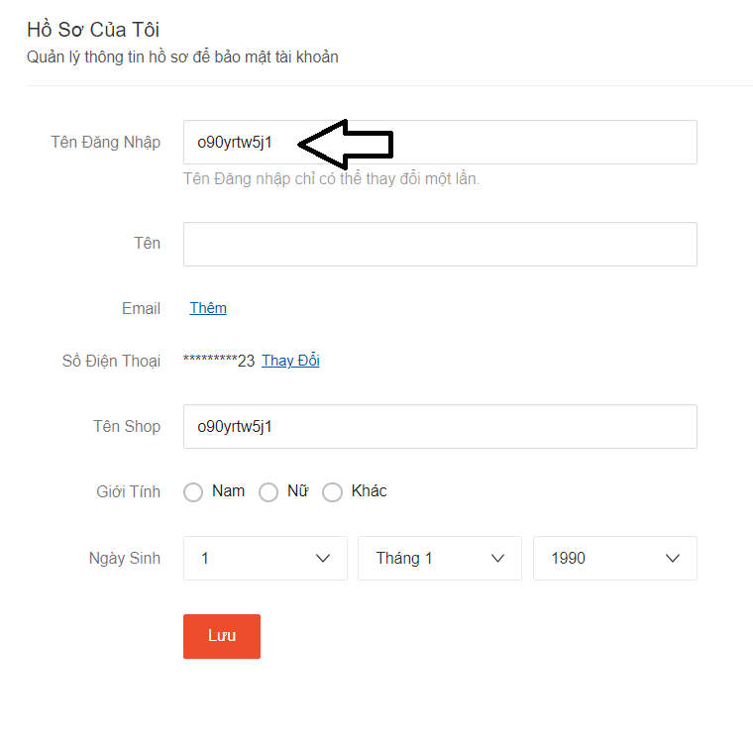
Task: Click the Hồ Sơ Của Tôi heading
Action: click(x=93, y=30)
